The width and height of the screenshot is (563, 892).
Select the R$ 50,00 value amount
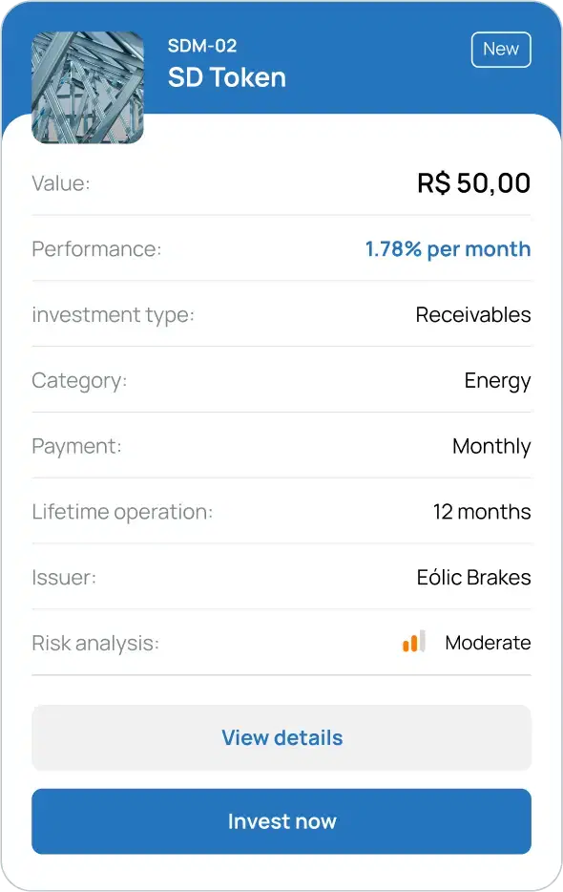point(473,183)
